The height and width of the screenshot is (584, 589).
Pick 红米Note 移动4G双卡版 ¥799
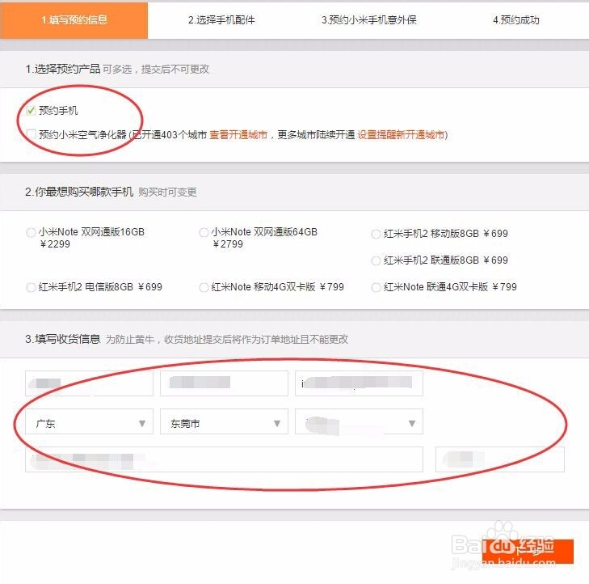coord(204,288)
